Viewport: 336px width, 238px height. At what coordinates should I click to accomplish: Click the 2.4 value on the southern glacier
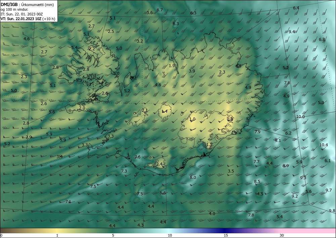click(159, 164)
